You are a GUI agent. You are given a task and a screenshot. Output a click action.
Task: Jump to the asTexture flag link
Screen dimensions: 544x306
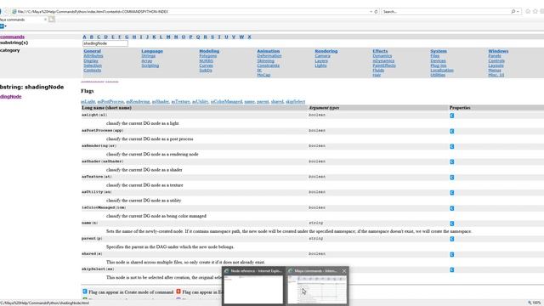click(x=180, y=102)
